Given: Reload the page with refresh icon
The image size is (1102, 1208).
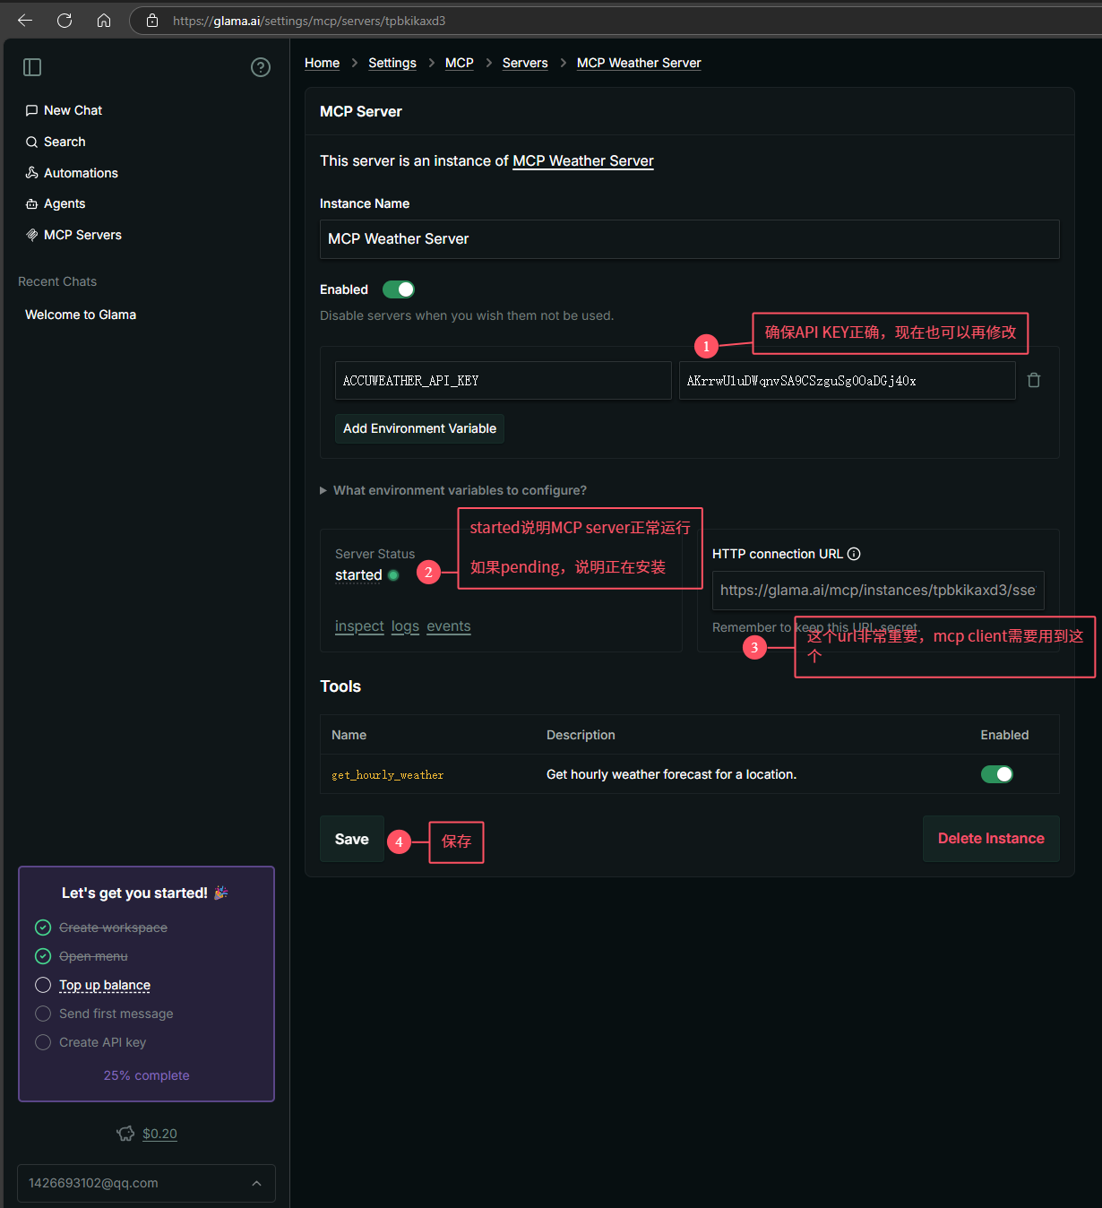Looking at the screenshot, I should click(65, 21).
